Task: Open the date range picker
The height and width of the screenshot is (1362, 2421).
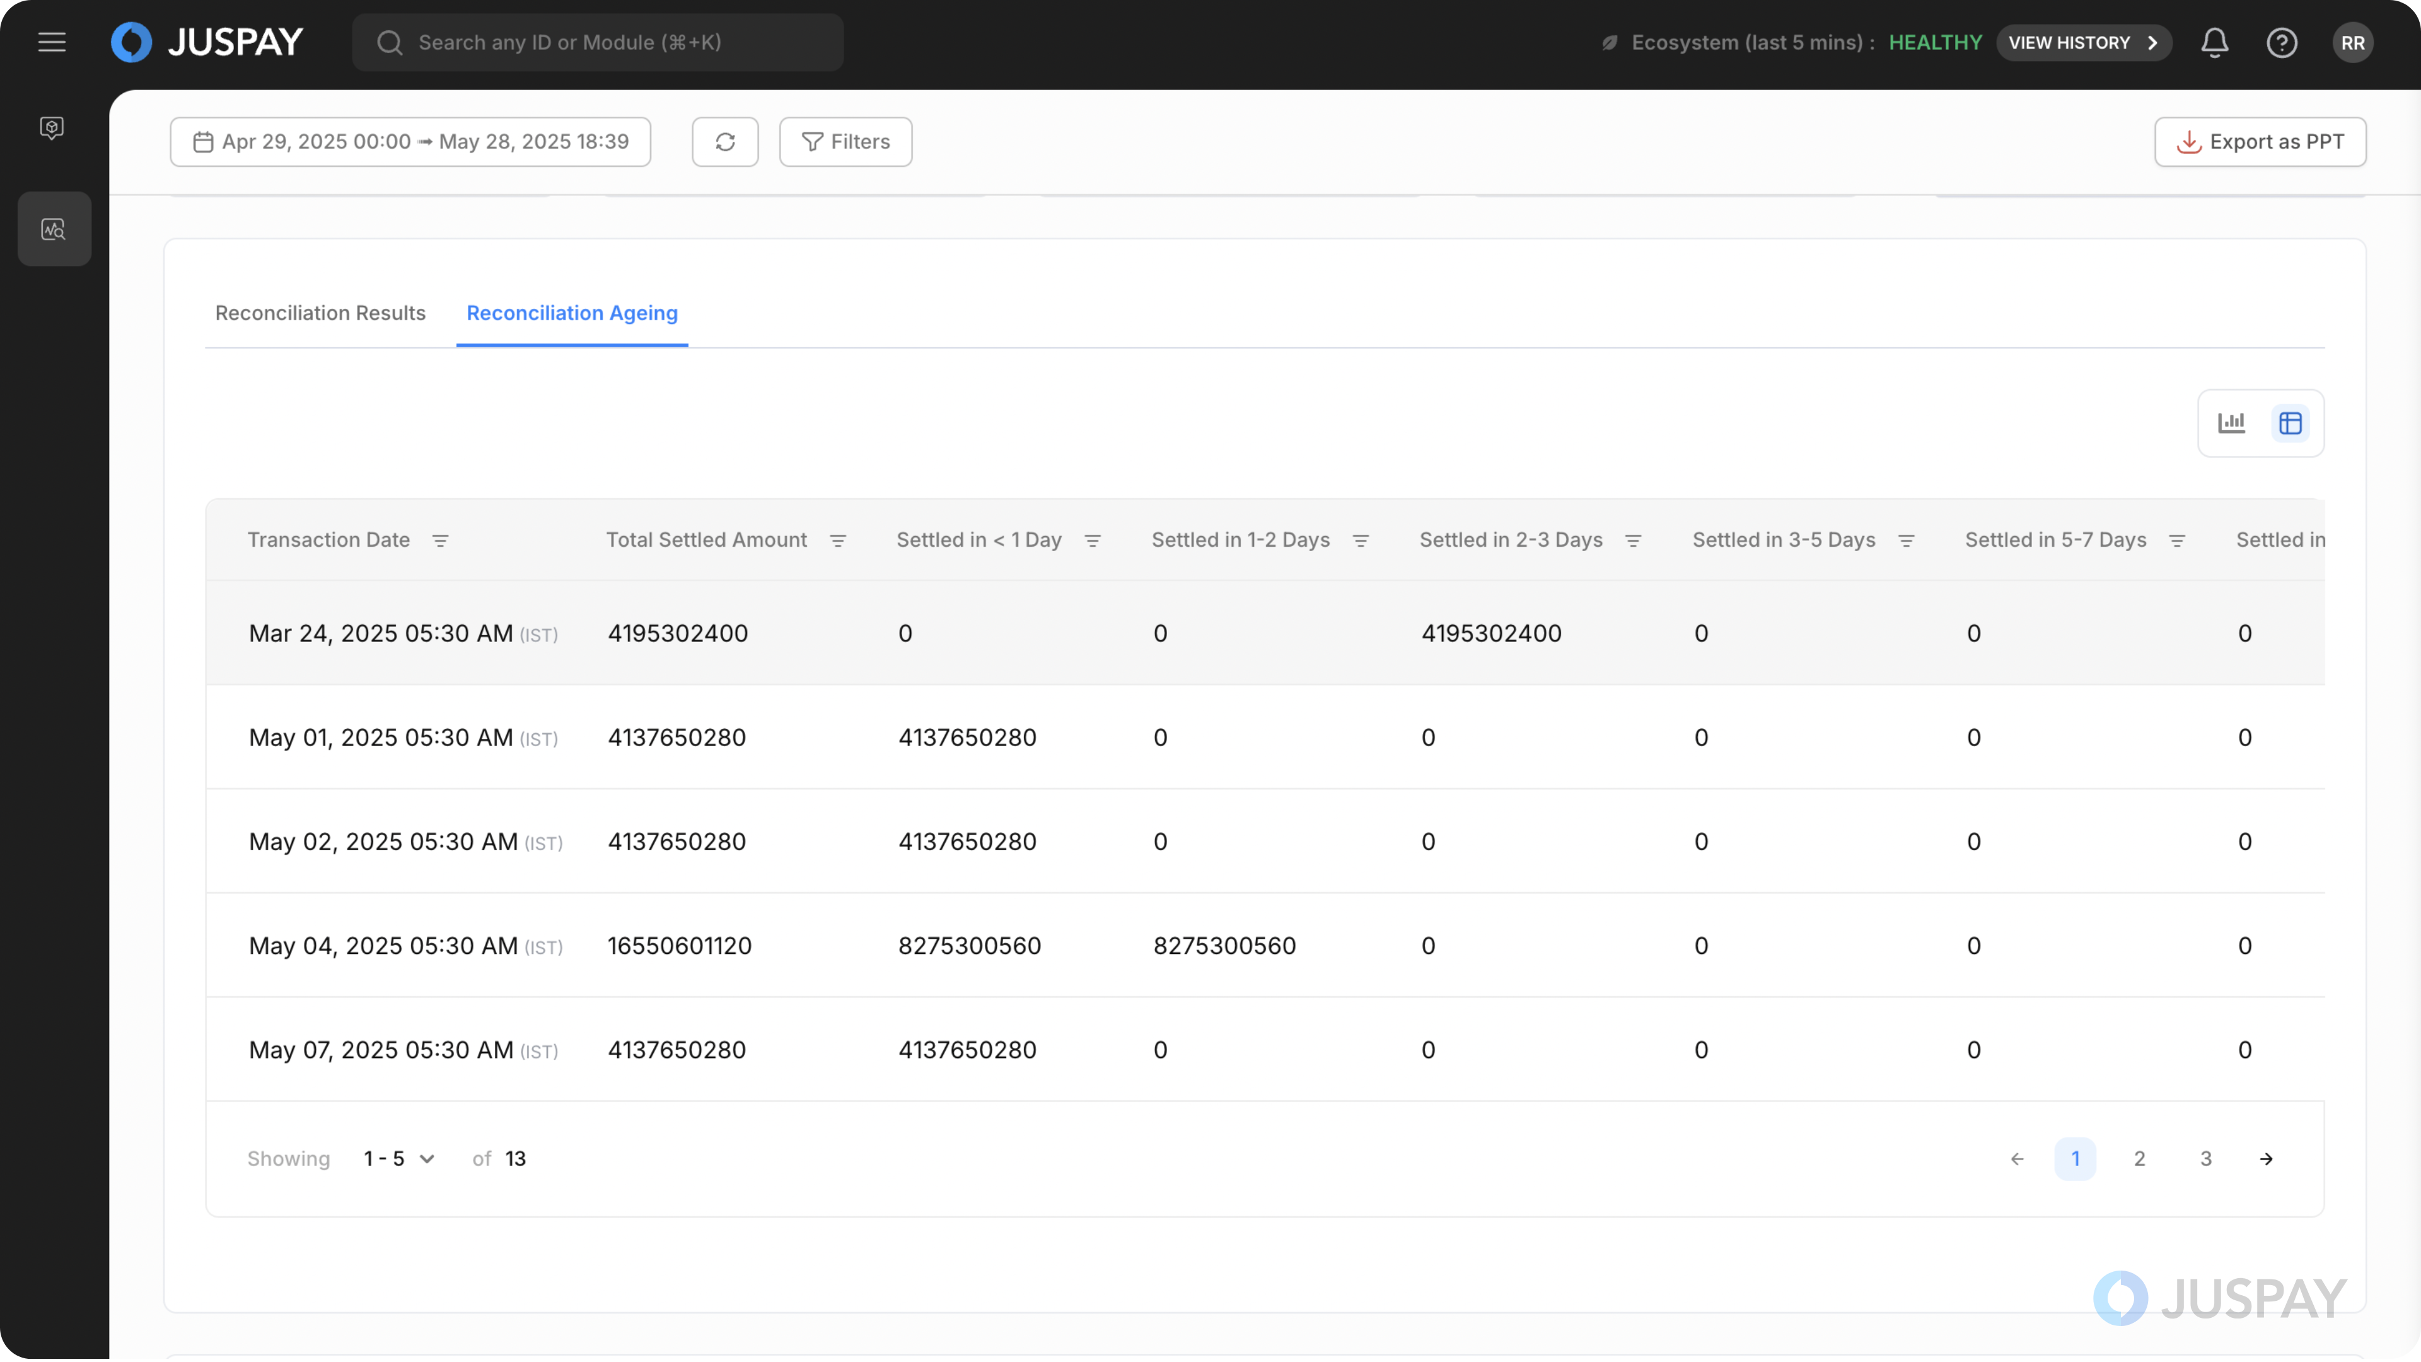Action: (410, 142)
